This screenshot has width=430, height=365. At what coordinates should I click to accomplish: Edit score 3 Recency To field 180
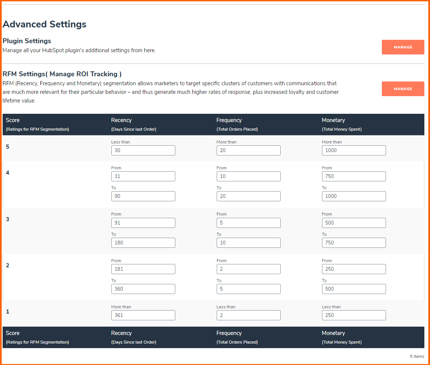click(x=143, y=243)
